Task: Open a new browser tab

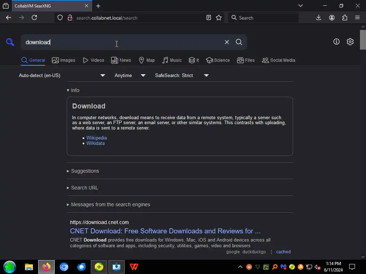Action: click(98, 6)
